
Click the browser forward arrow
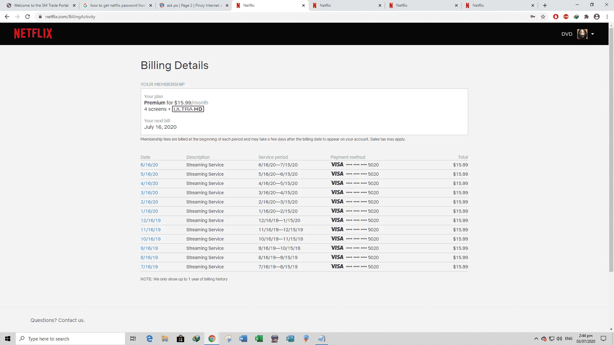click(x=17, y=17)
